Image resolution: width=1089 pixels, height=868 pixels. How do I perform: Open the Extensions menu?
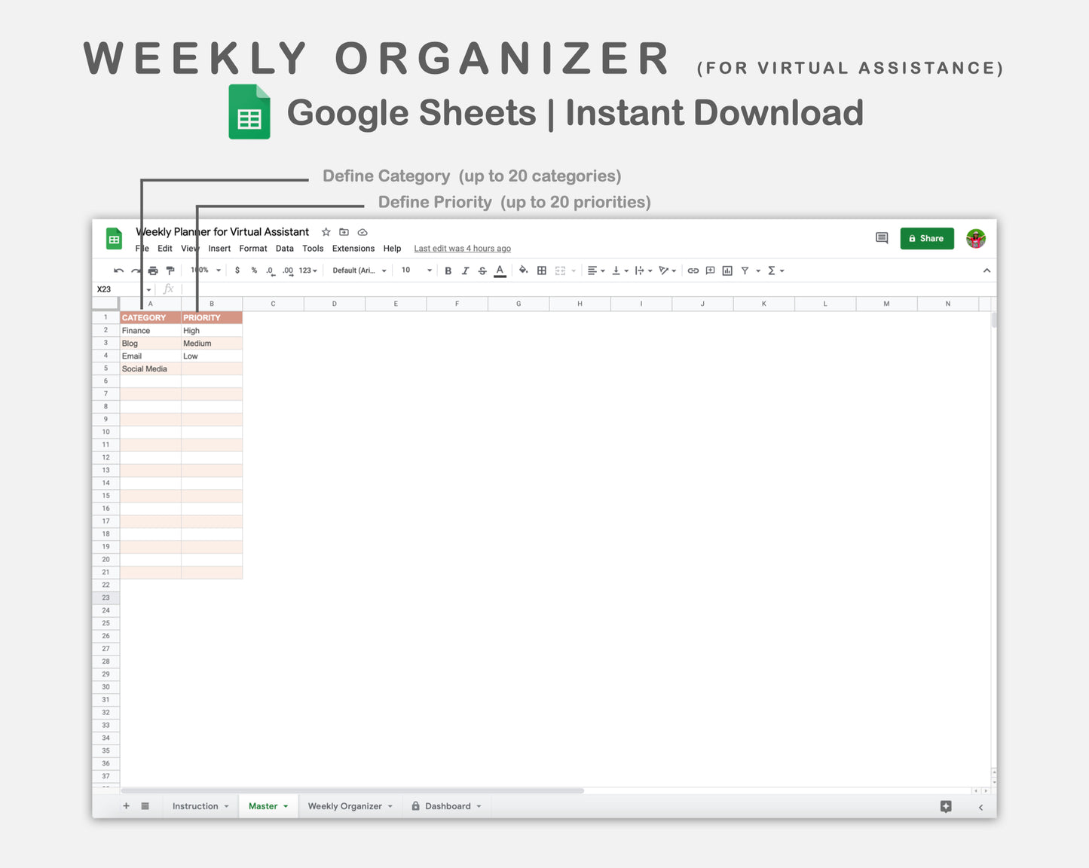[353, 248]
